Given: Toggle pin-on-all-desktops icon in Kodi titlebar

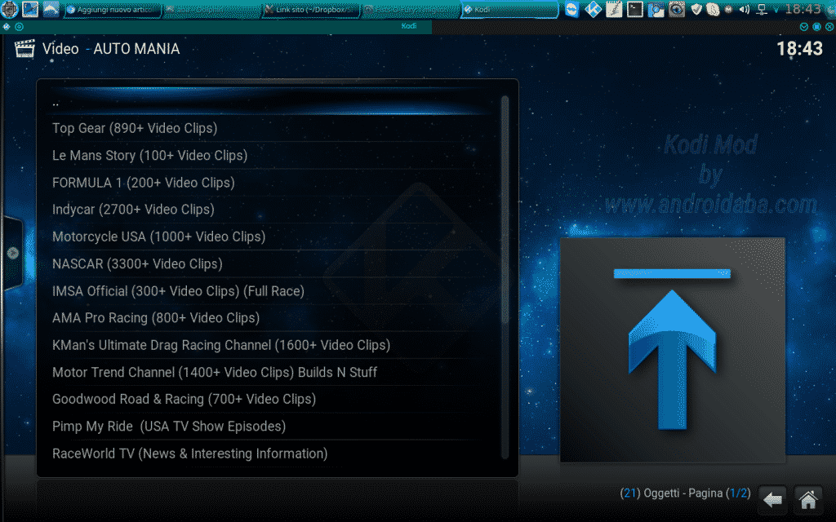Looking at the screenshot, I should click(20, 26).
